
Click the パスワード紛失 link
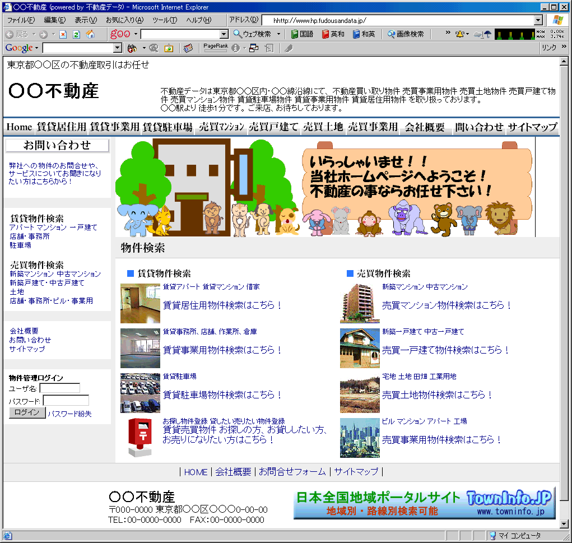pyautogui.click(x=69, y=414)
